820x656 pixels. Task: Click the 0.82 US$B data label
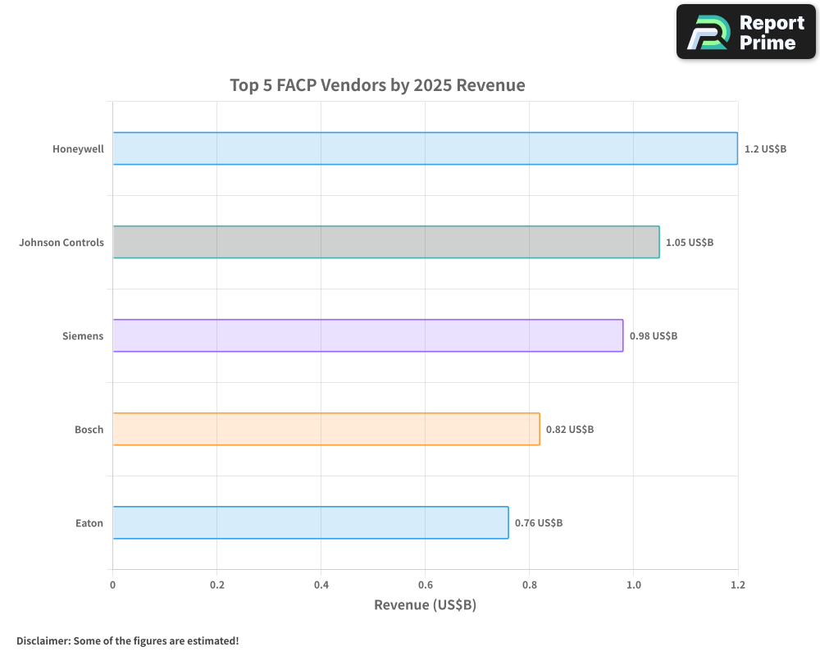570,430
